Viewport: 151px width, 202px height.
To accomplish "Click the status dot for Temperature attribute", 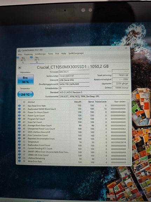I will [x=19, y=142].
